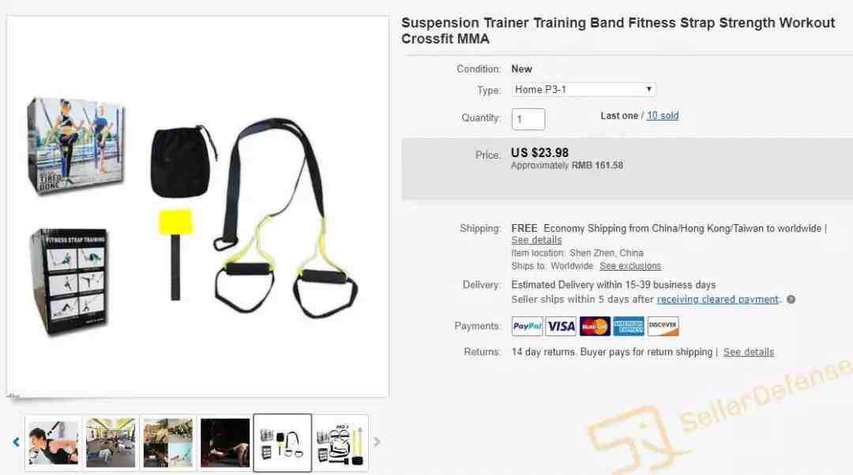This screenshot has height=475, width=853.
Task: Open the 10 sold link
Action: pyautogui.click(x=663, y=116)
